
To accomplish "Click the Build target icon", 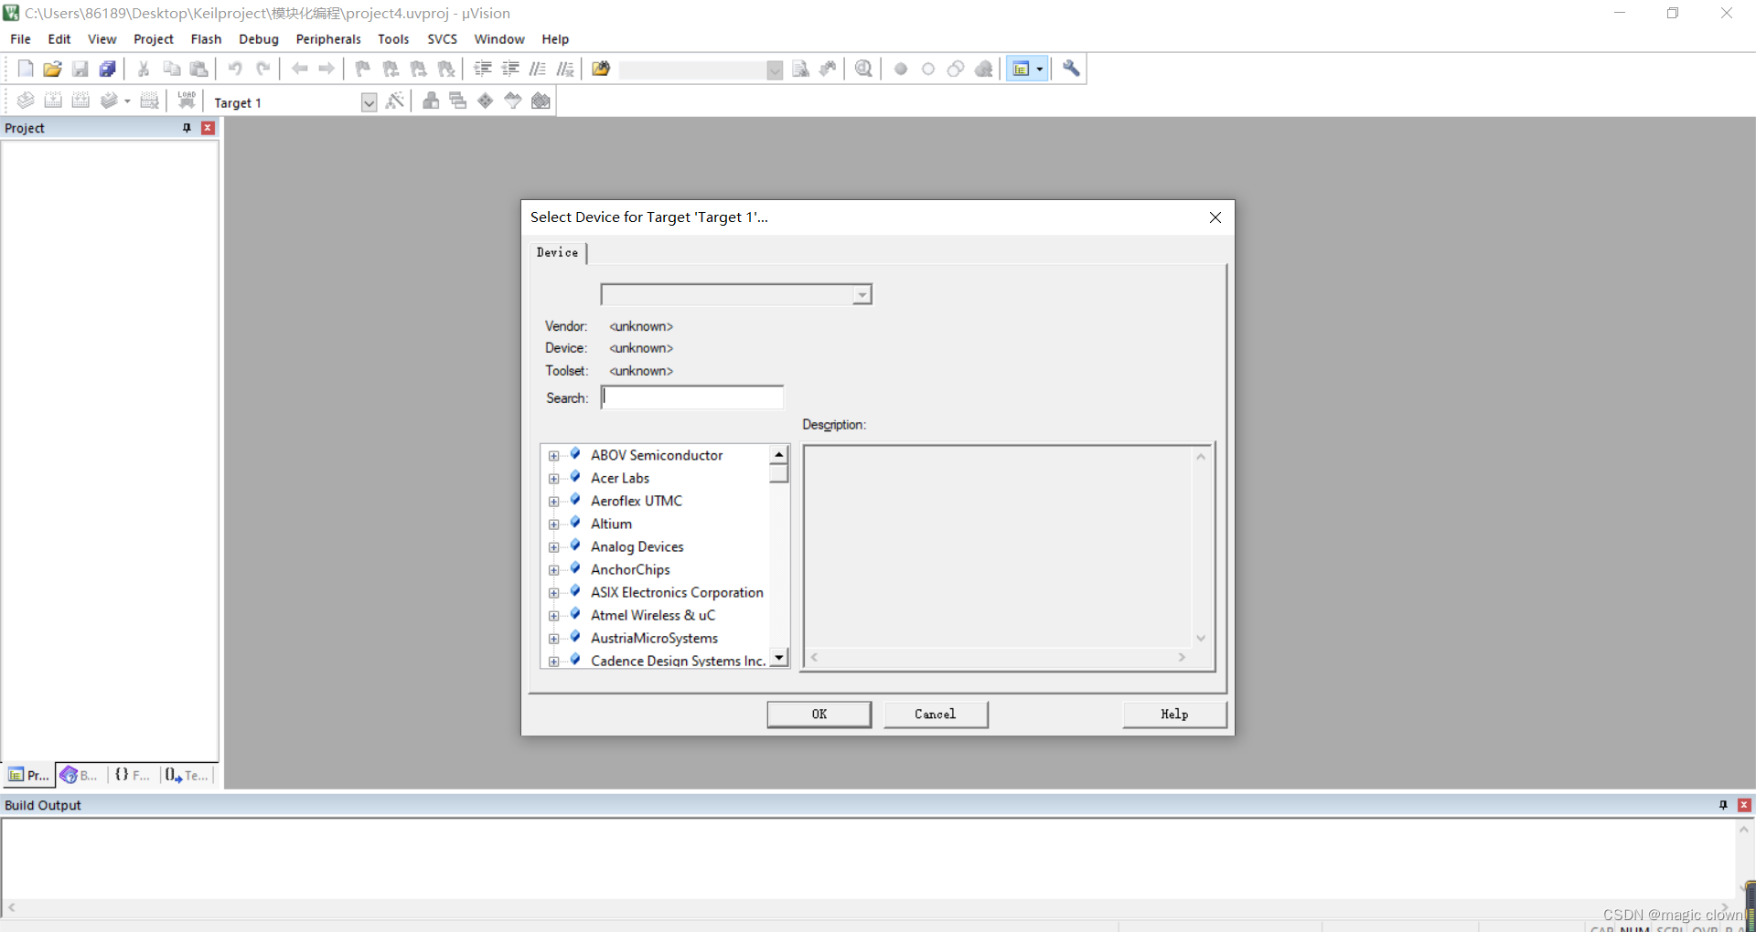I will pos(53,101).
